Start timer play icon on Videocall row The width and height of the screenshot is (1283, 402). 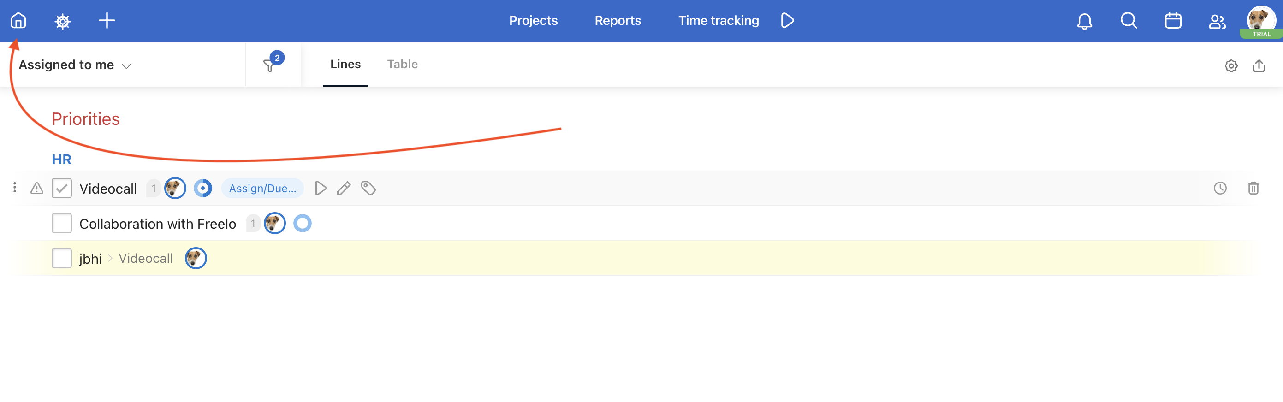click(x=320, y=188)
